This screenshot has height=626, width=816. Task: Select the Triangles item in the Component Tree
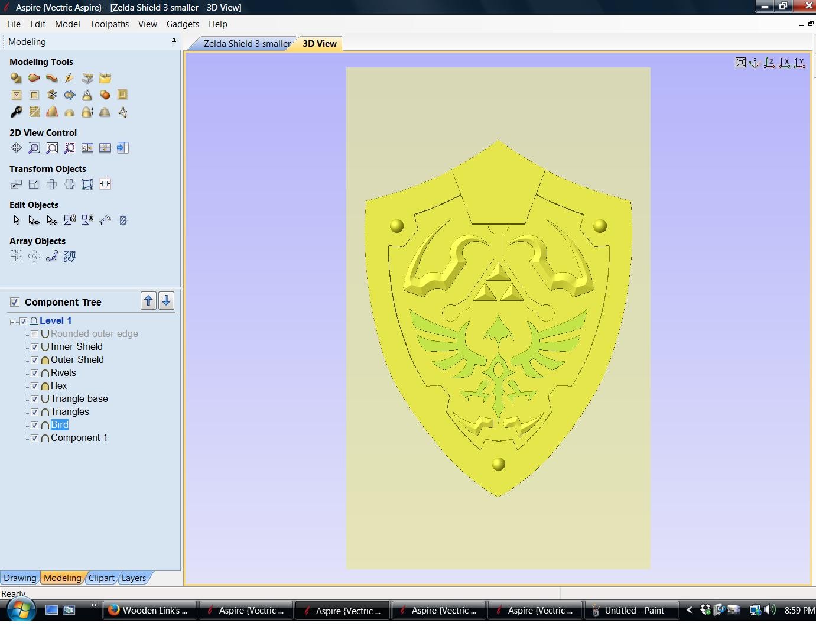point(70,412)
